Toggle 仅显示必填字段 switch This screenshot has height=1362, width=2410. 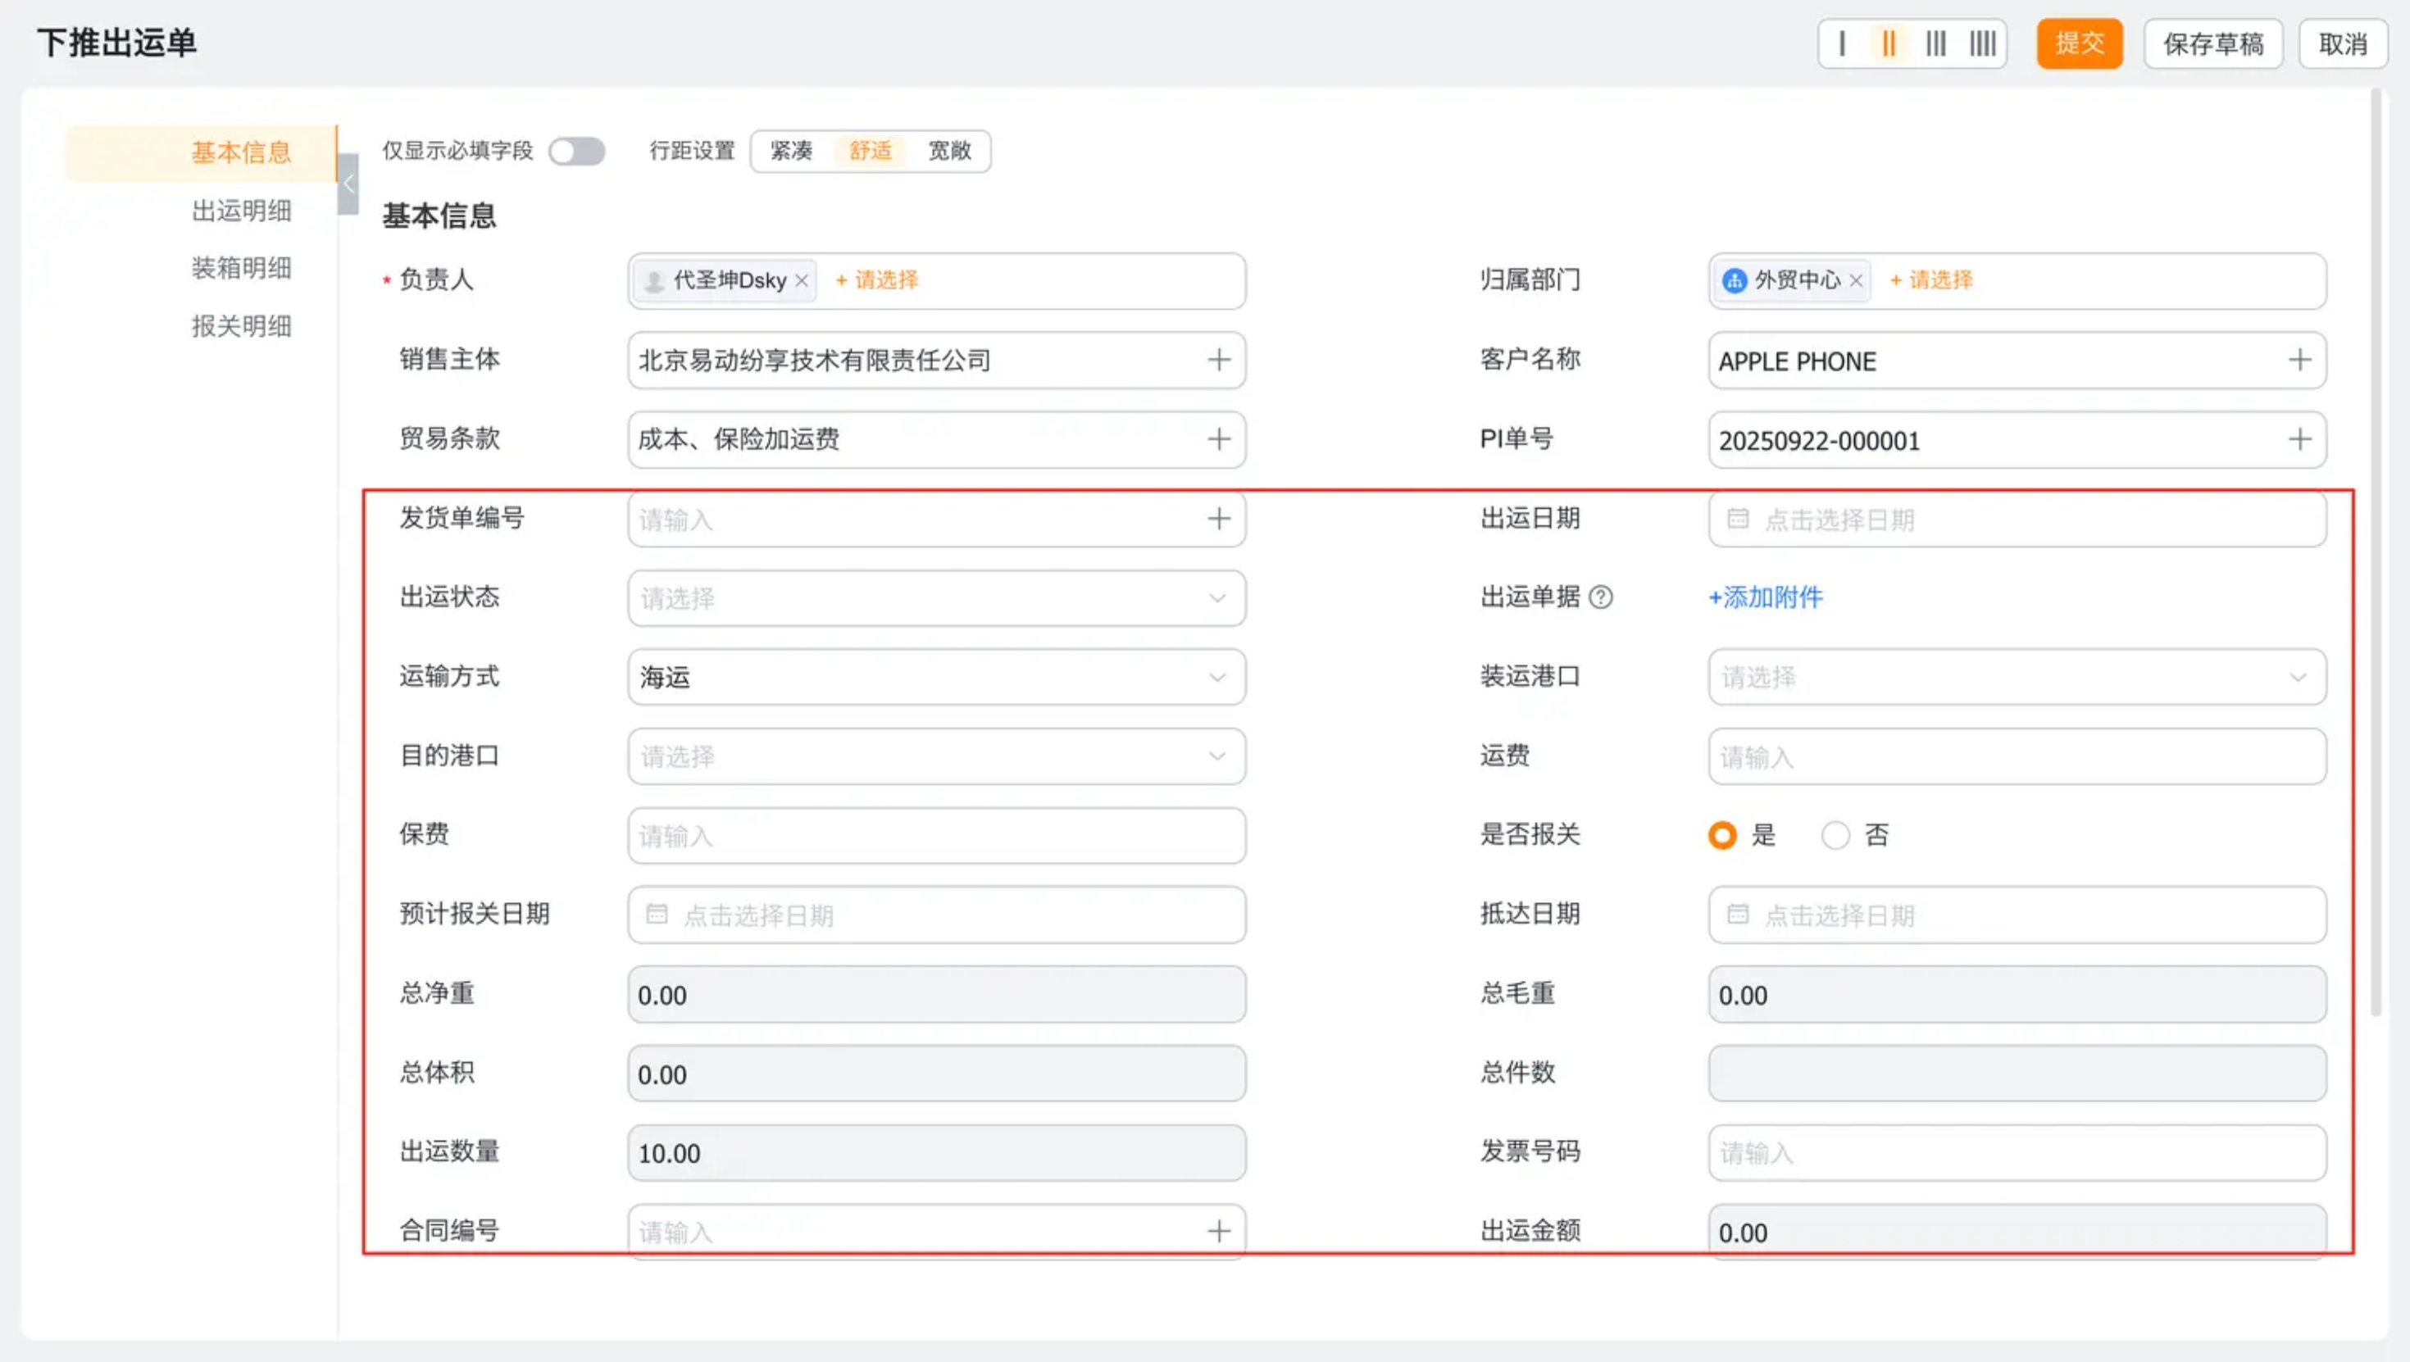click(576, 152)
